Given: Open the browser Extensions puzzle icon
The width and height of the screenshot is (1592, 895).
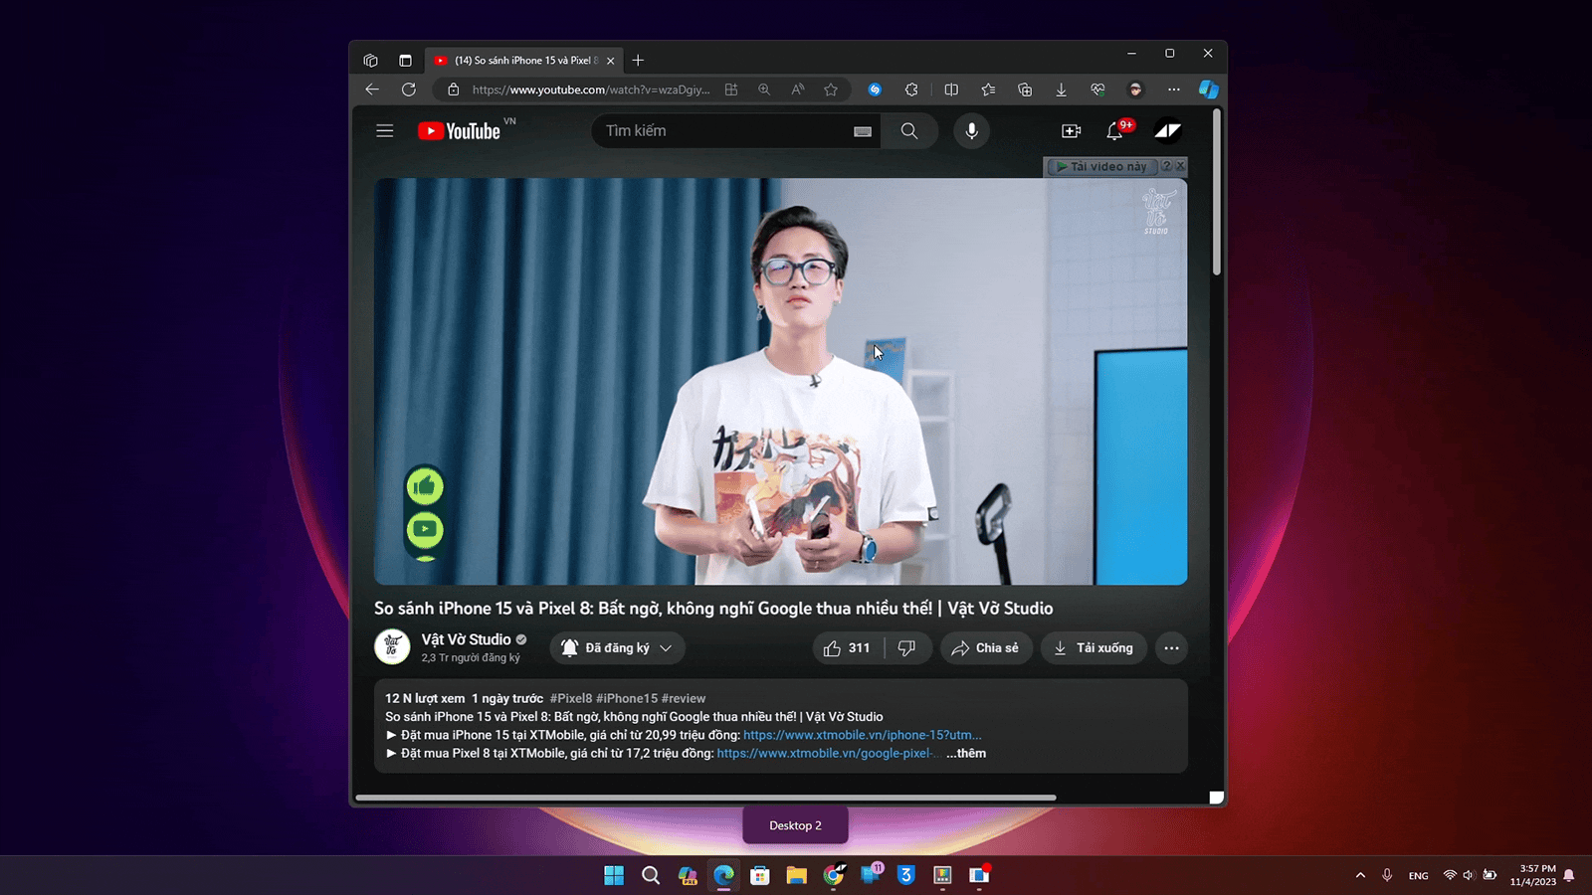Looking at the screenshot, I should 911,89.
